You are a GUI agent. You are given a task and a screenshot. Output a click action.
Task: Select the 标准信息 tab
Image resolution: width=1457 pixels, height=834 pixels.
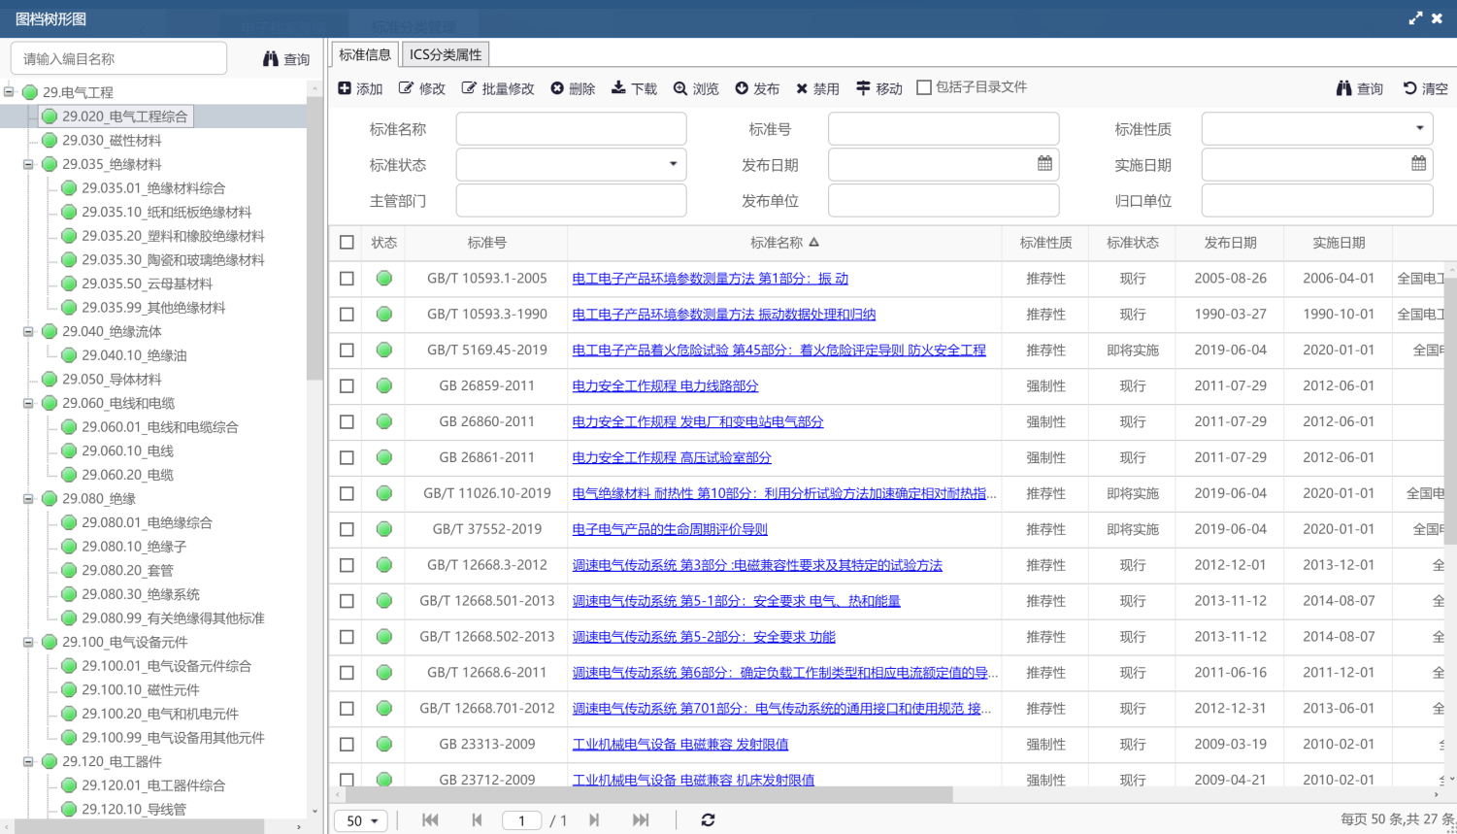365,54
